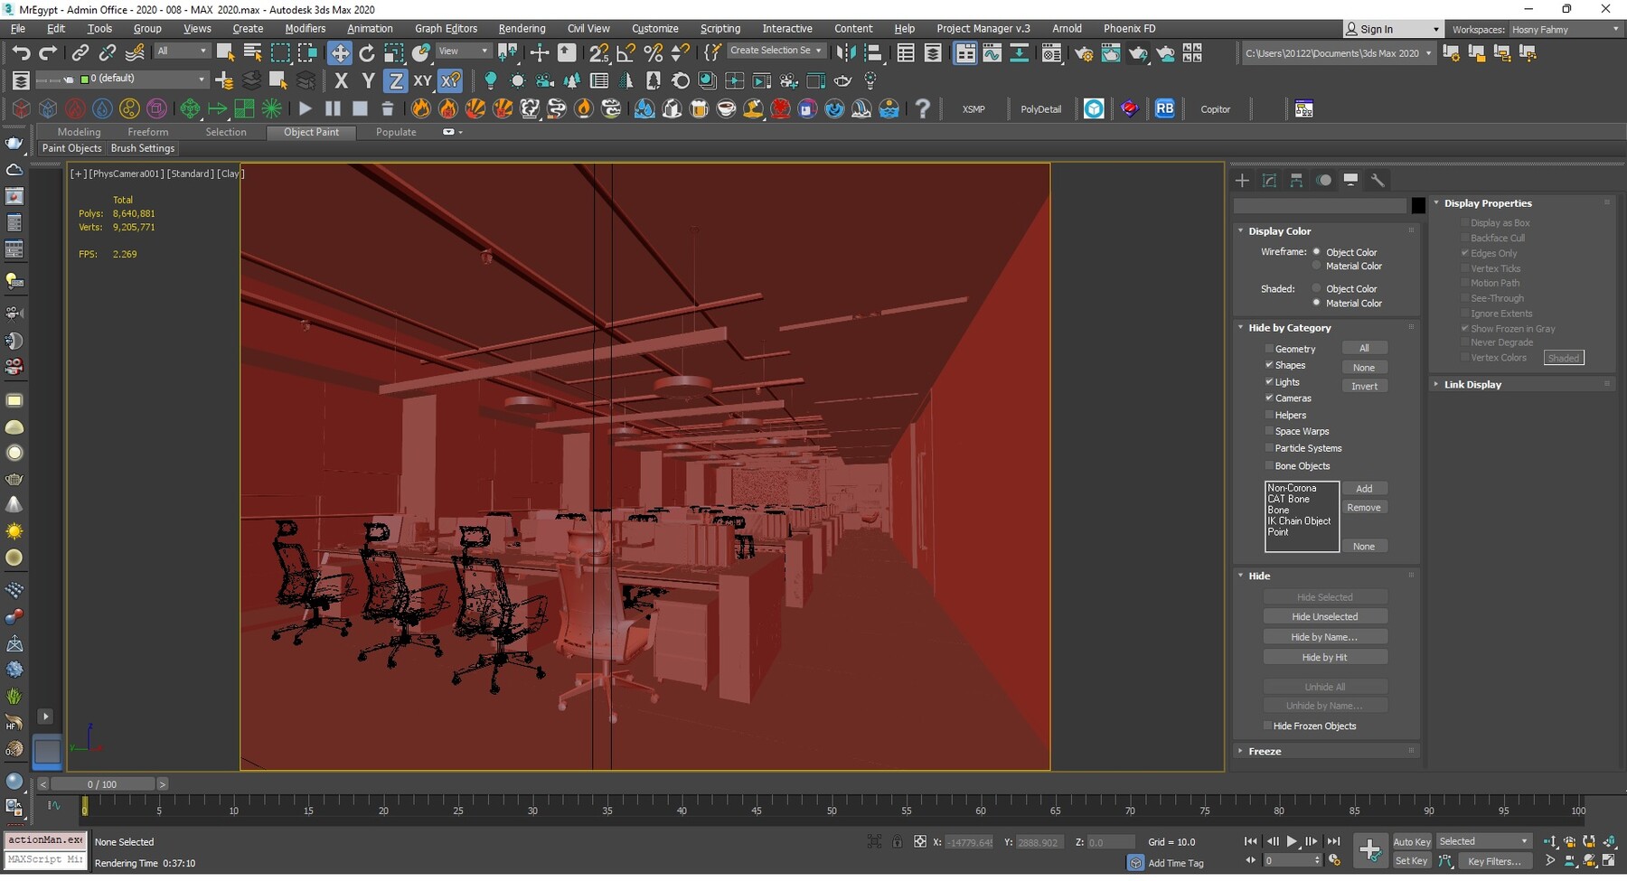Uncheck Lights in Hide by Category
The height and width of the screenshot is (881, 1627).
(1270, 381)
